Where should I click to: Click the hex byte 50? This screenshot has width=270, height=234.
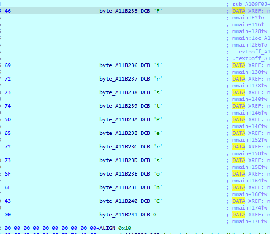[x=8, y=119]
